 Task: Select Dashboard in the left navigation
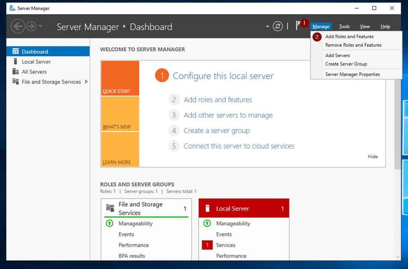[48, 52]
